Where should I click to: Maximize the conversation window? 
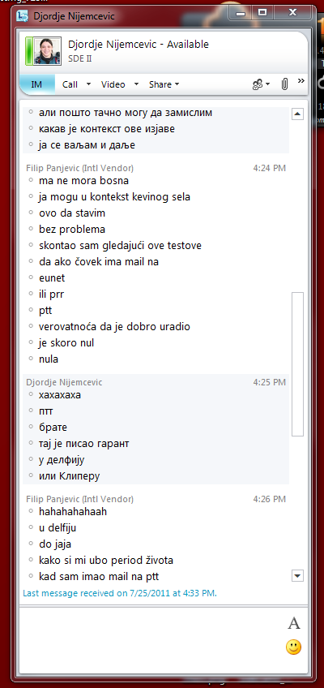pos(262,13)
